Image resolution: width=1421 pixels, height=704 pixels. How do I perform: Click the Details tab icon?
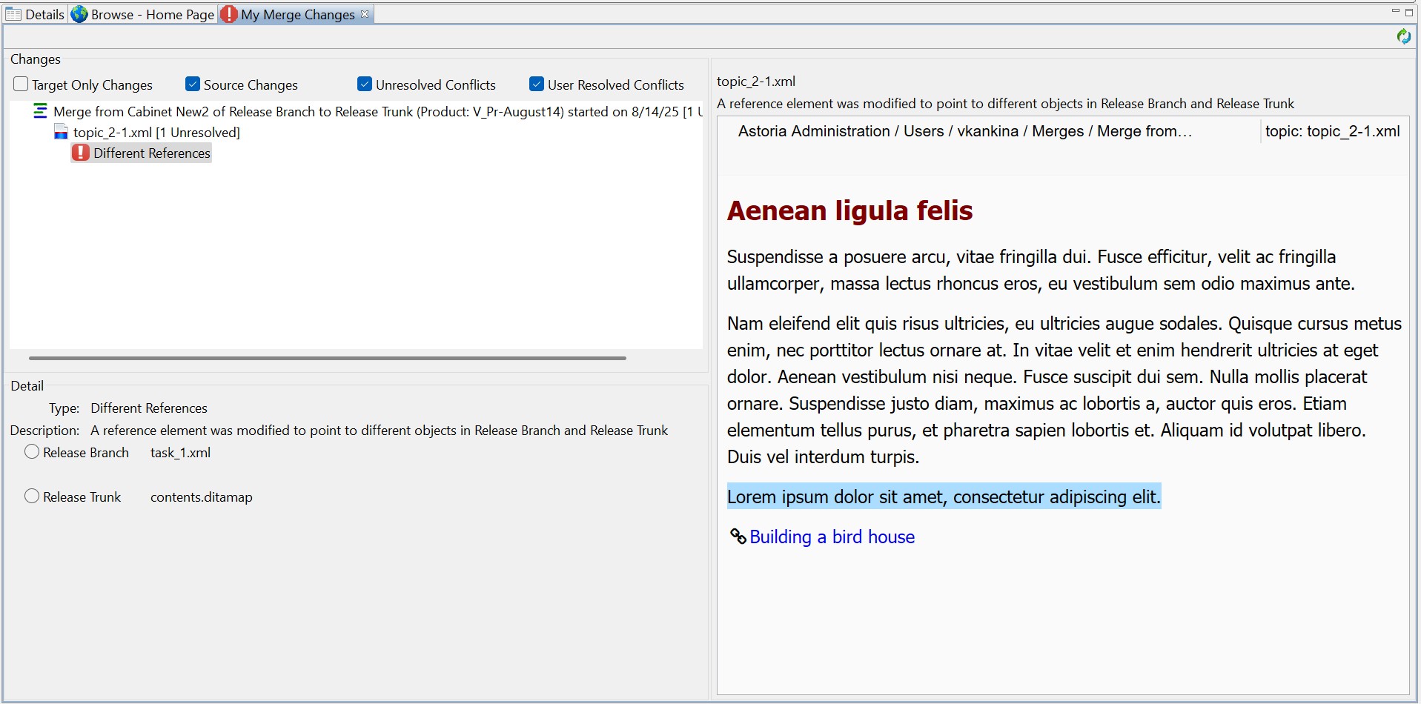point(13,15)
